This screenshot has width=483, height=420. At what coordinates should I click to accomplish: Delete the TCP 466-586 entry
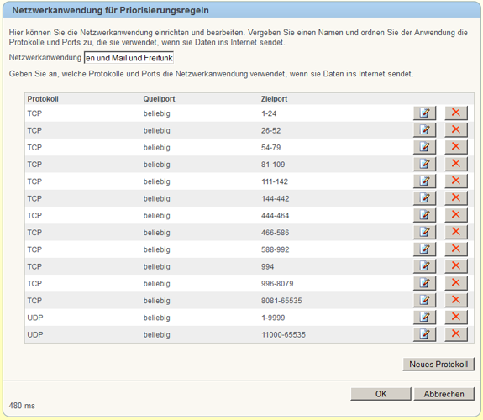[456, 232]
